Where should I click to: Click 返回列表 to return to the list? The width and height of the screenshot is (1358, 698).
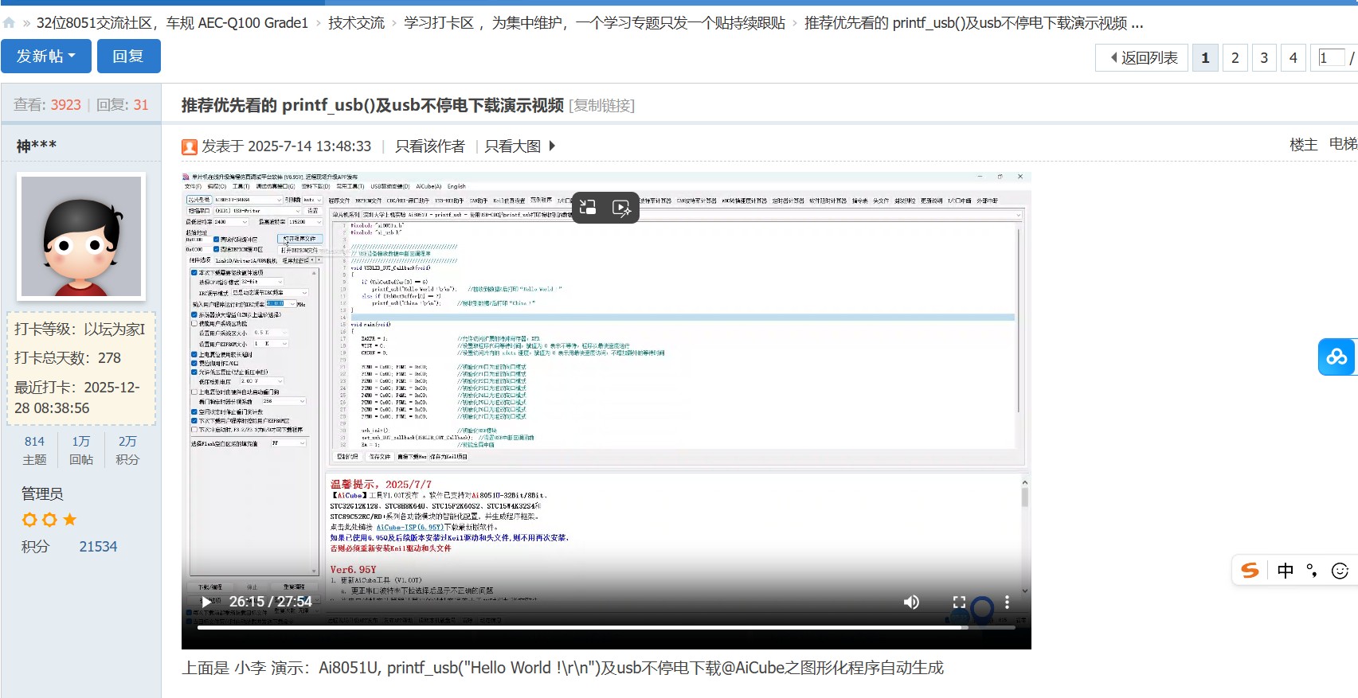coord(1143,57)
